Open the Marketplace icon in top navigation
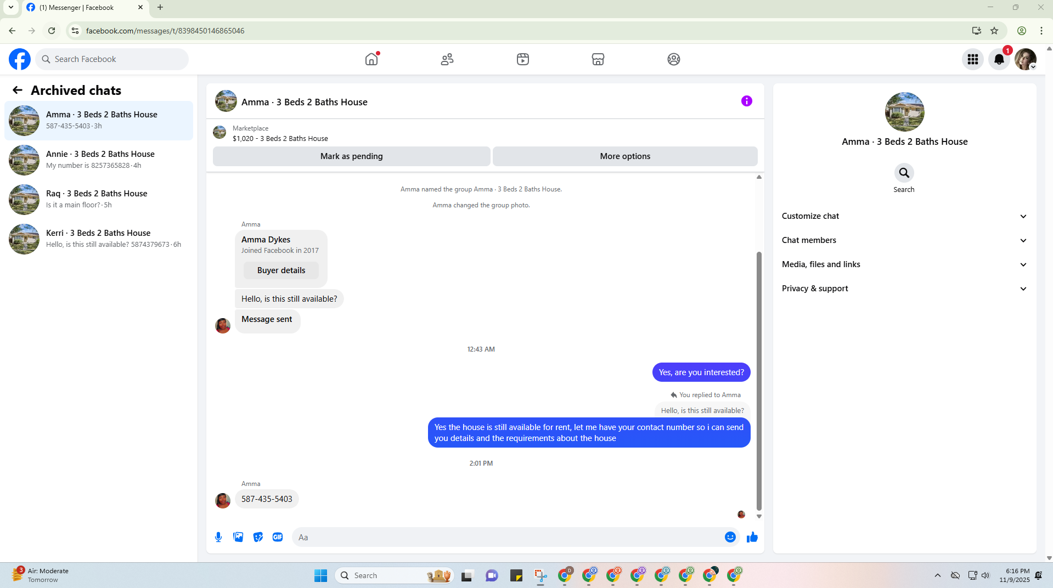Image resolution: width=1053 pixels, height=588 pixels. pos(598,59)
